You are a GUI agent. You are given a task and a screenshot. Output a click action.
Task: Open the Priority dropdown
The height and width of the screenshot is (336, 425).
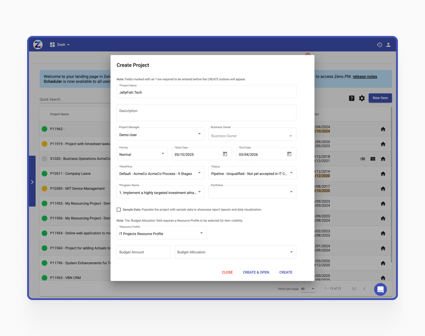[x=162, y=154]
